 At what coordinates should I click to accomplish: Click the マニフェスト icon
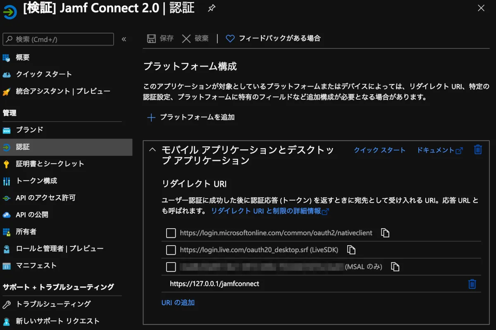pos(6,266)
